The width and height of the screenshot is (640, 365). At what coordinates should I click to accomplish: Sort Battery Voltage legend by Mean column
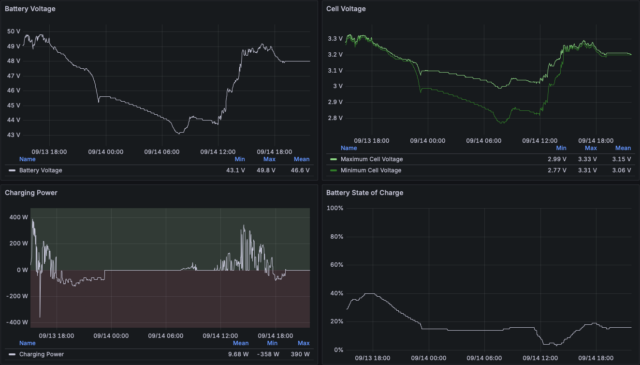click(302, 159)
